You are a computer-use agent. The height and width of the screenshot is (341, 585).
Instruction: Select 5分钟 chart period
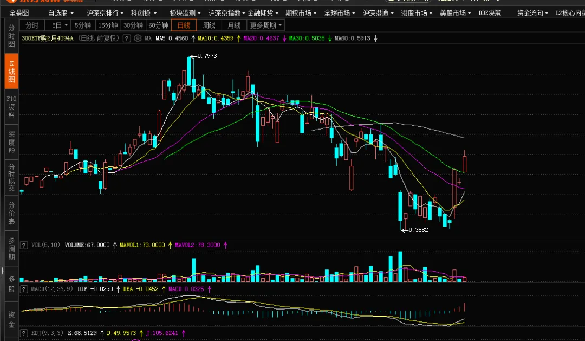tap(83, 25)
